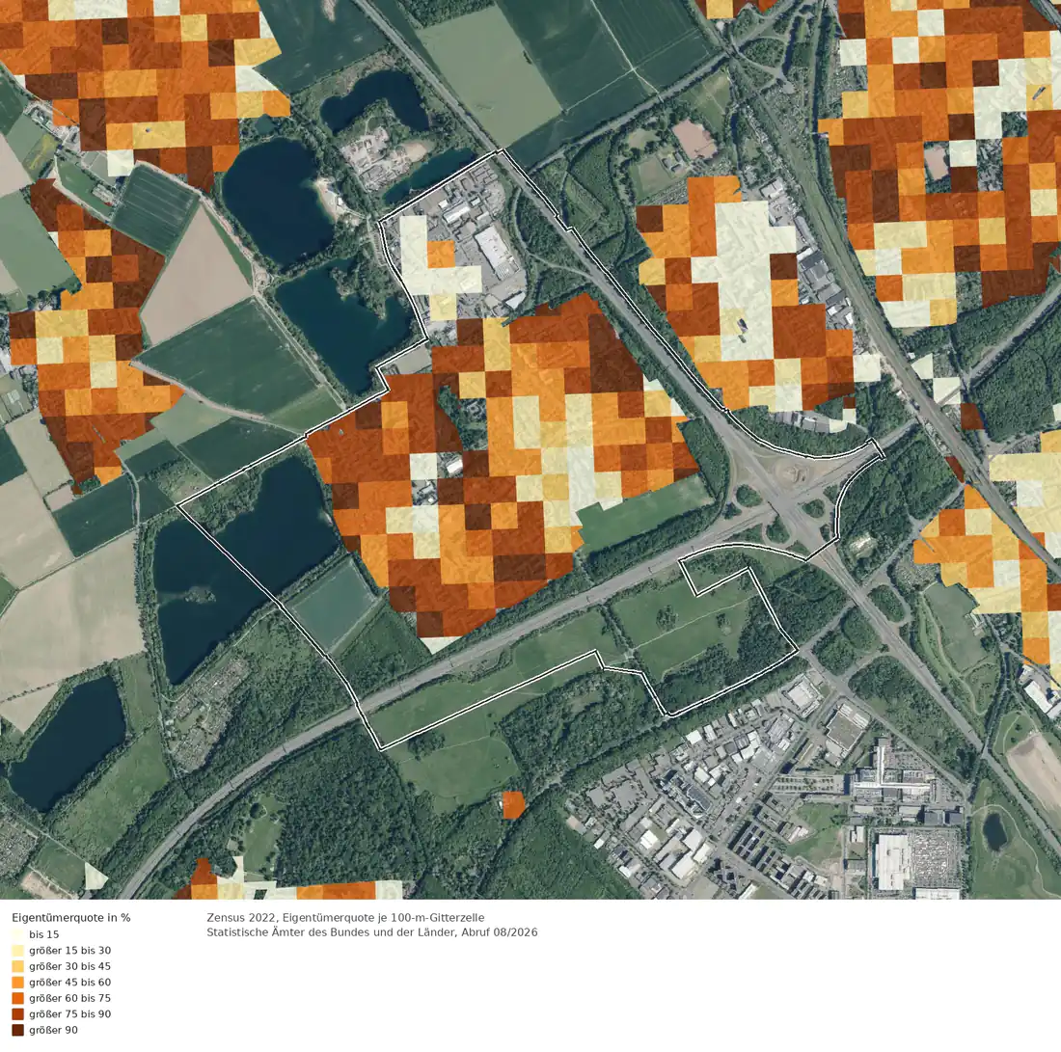The height and width of the screenshot is (1052, 1061).
Task: Select the label 'größer 45 bis 60'
Action: click(x=69, y=983)
